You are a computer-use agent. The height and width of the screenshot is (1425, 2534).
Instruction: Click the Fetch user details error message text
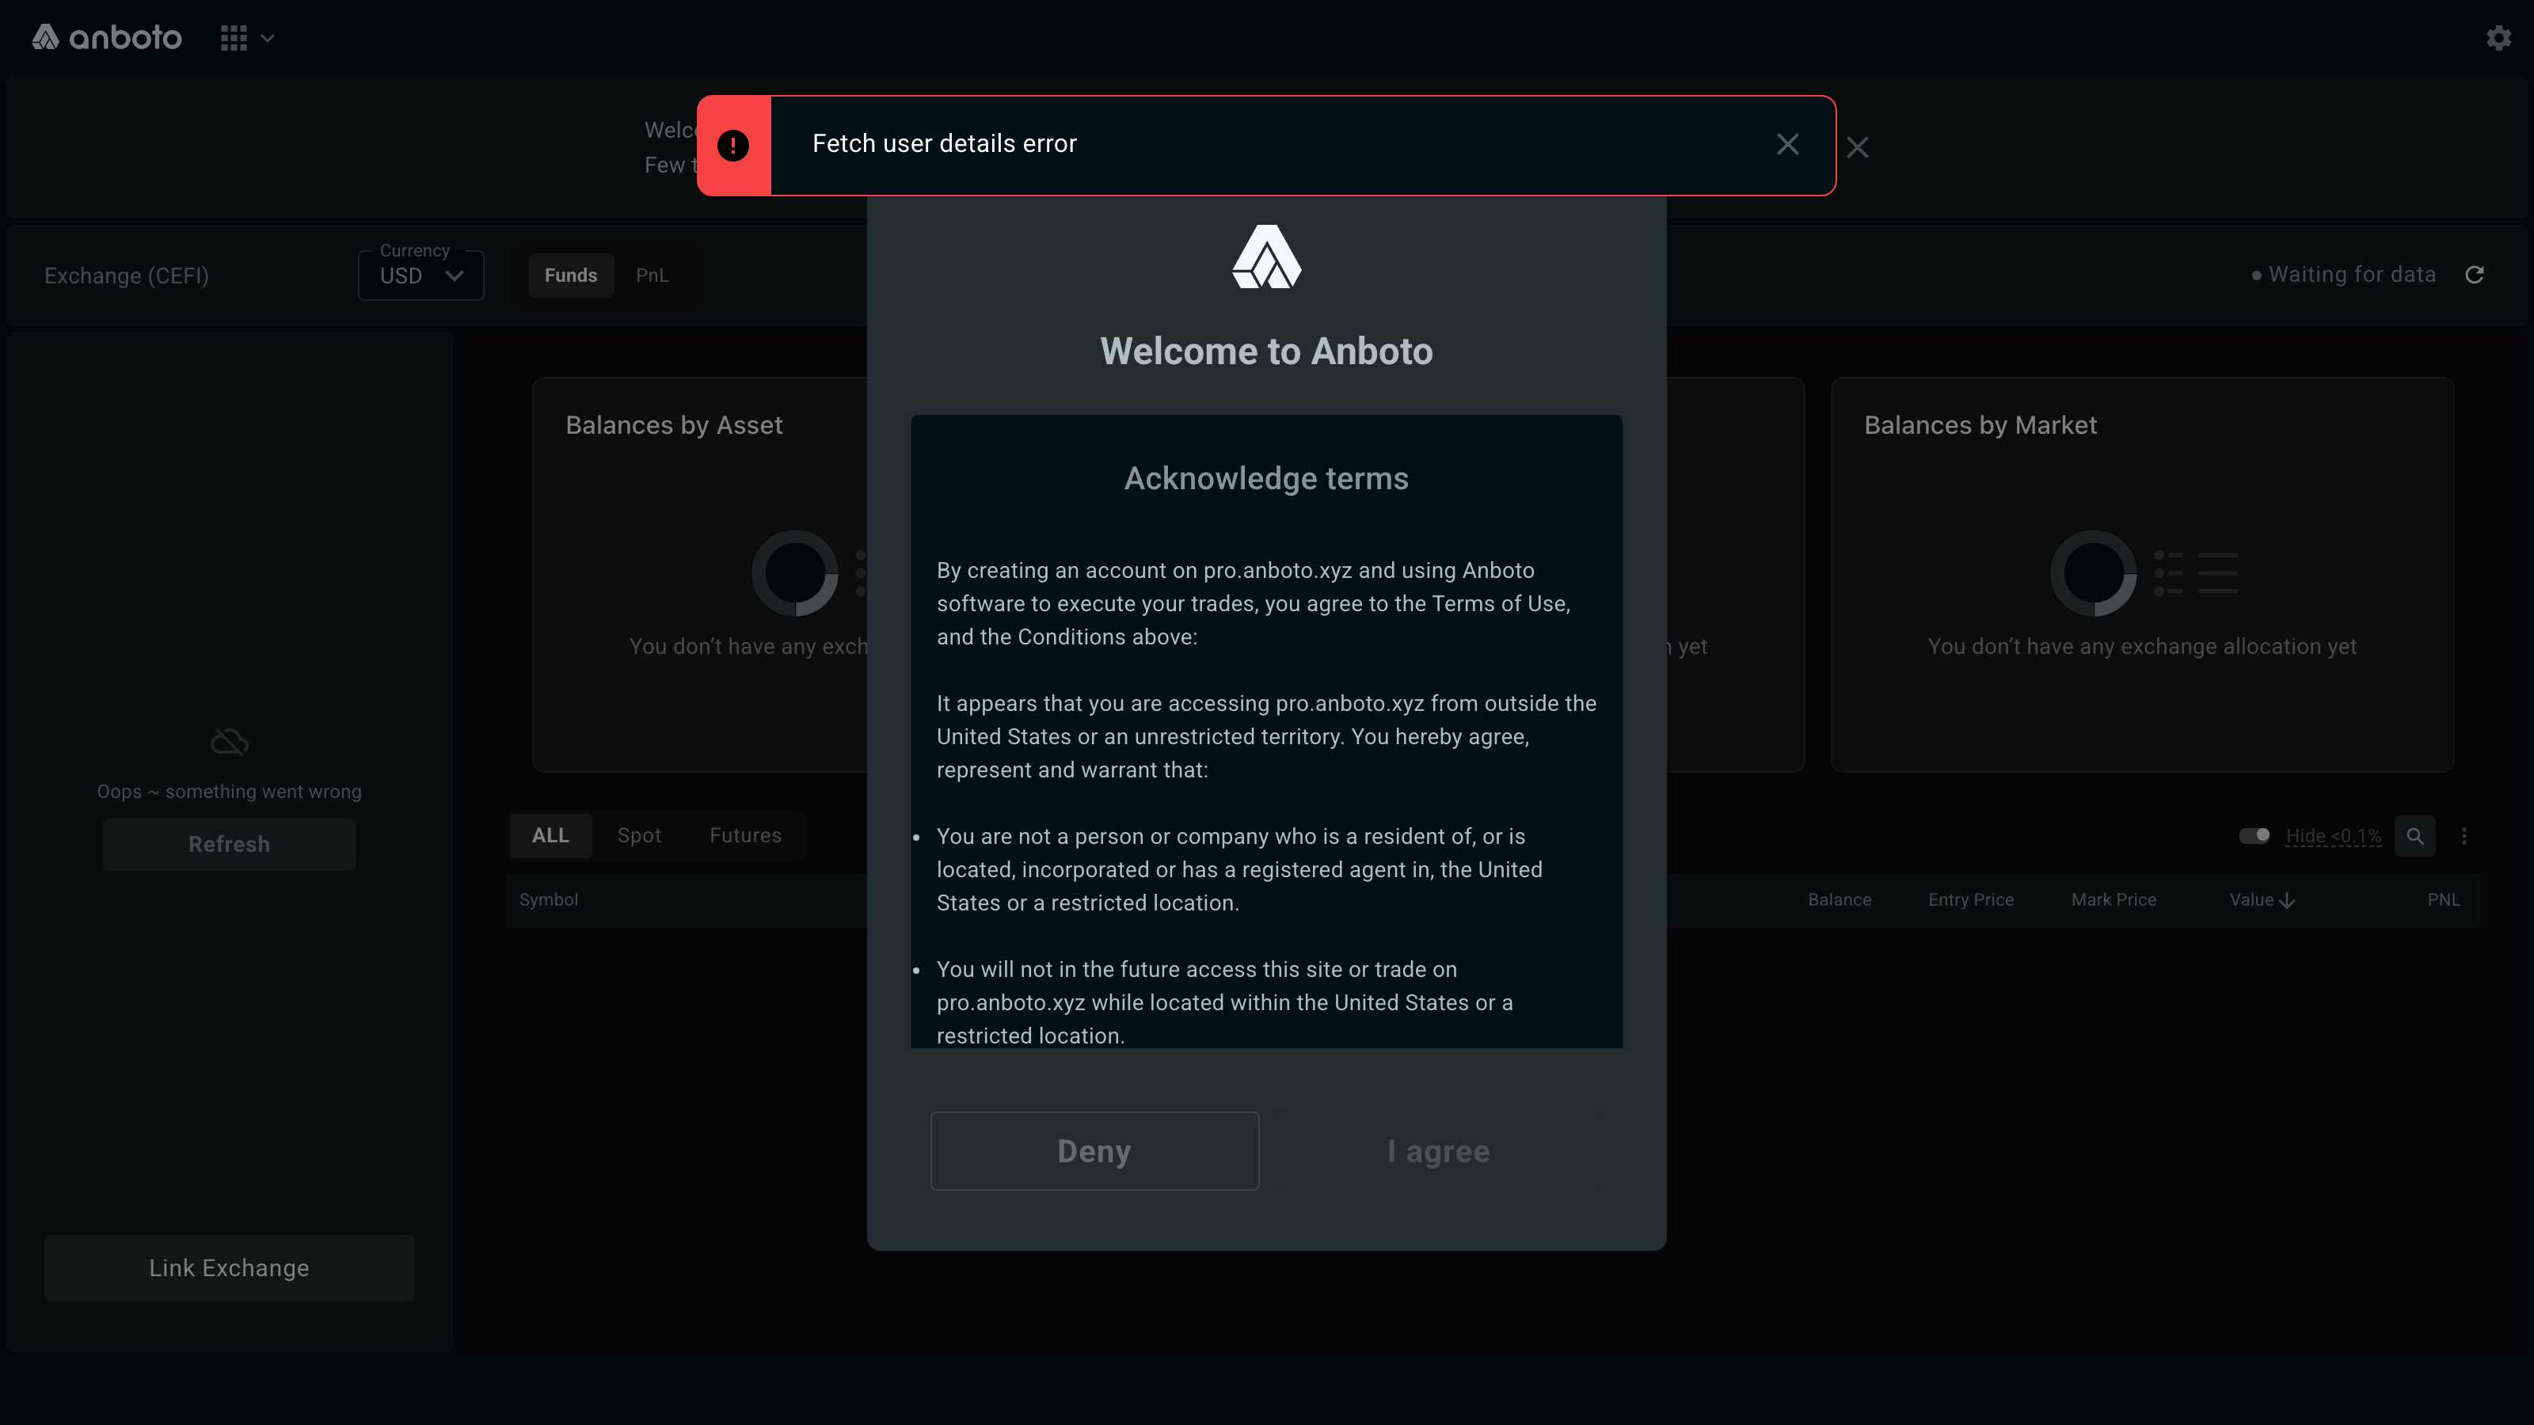[945, 143]
